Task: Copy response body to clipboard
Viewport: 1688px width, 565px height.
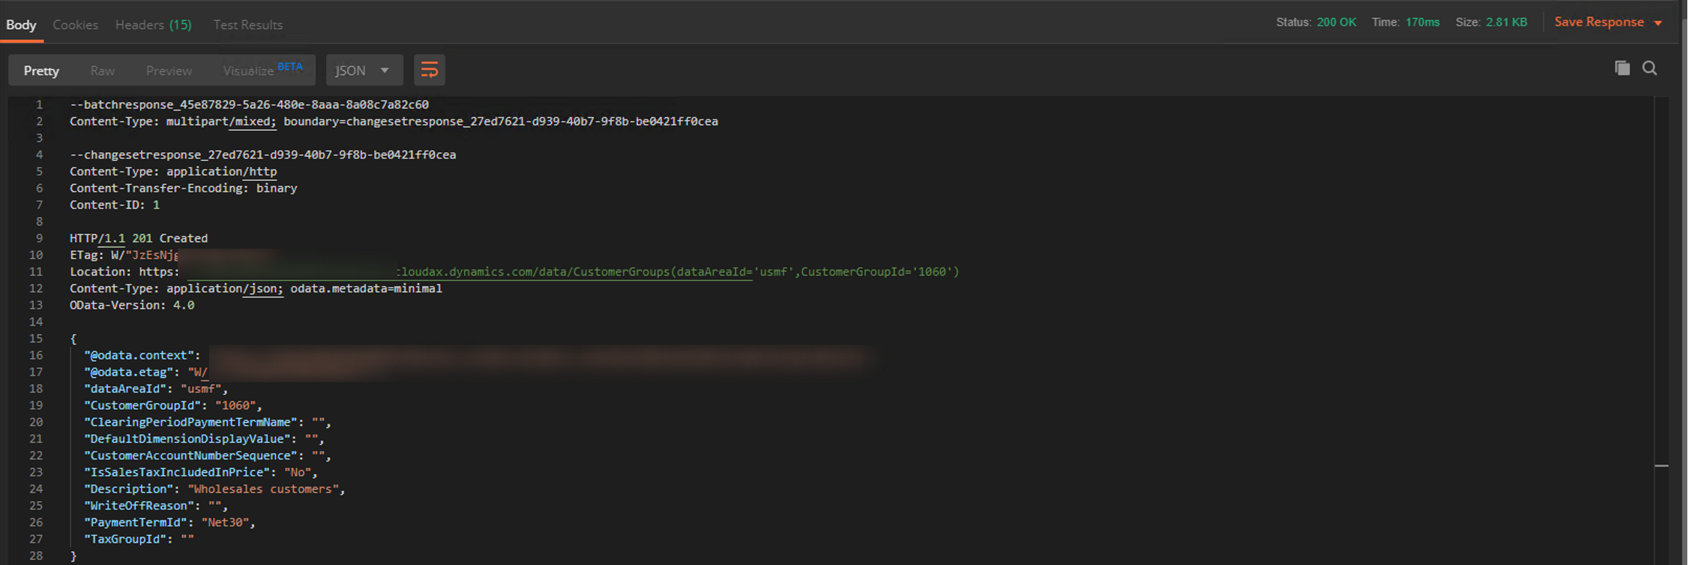Action: [1622, 68]
